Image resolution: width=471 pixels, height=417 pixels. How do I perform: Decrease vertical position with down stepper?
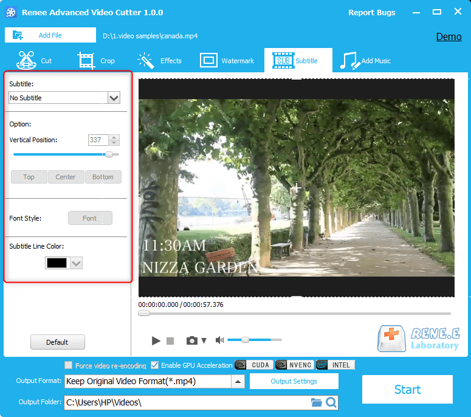click(114, 143)
